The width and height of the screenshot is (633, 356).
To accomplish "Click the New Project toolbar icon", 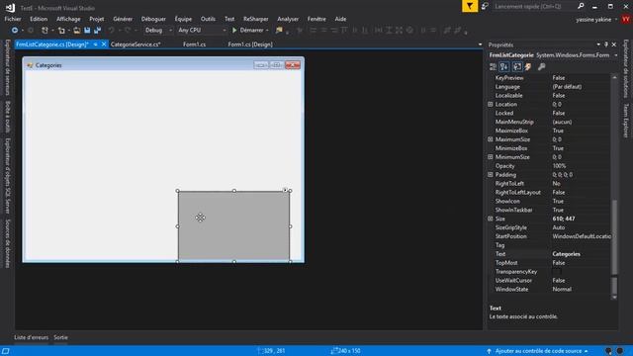I will (45, 31).
